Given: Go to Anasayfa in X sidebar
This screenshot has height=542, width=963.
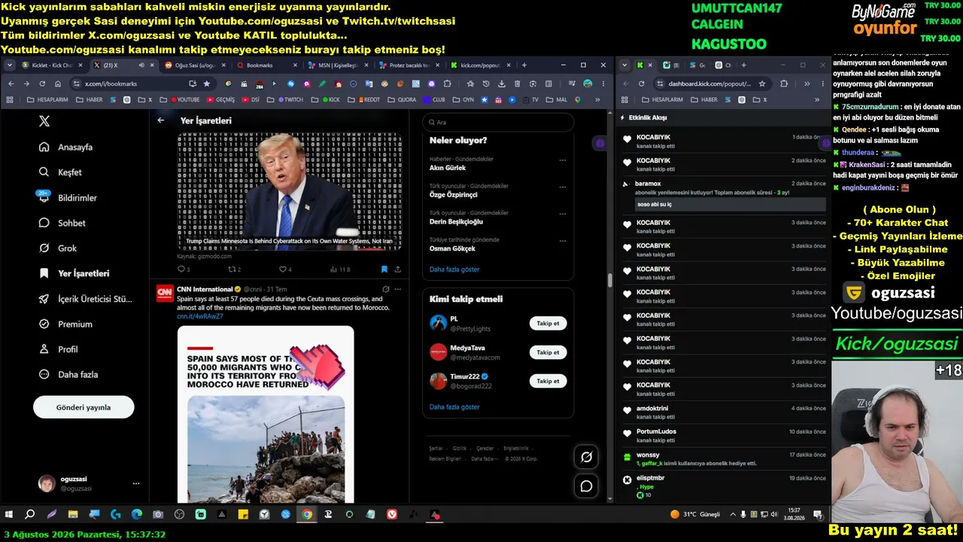Looking at the screenshot, I should [66, 147].
